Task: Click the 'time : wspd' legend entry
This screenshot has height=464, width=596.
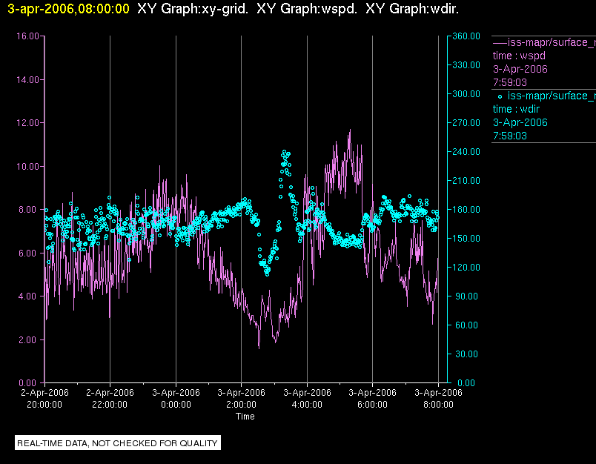Action: click(519, 56)
